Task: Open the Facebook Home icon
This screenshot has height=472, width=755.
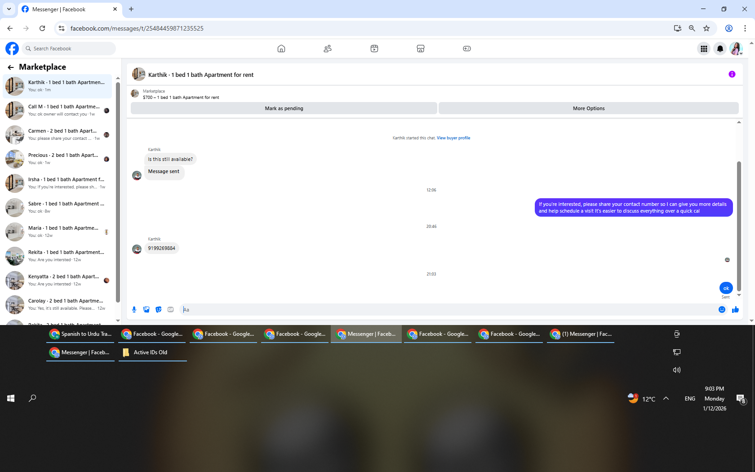Action: pyautogui.click(x=281, y=49)
